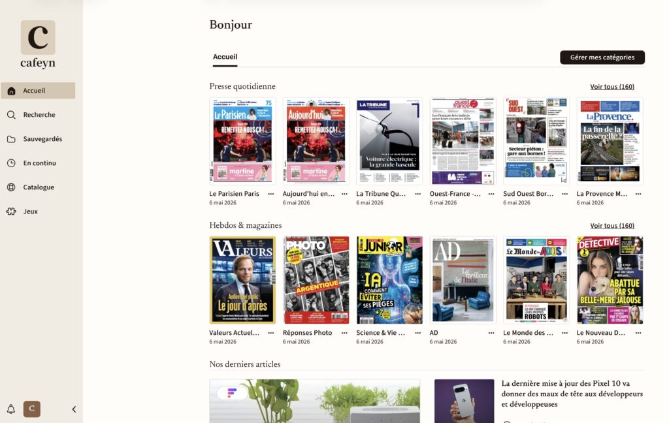Open more options for La Tribune

tap(417, 194)
